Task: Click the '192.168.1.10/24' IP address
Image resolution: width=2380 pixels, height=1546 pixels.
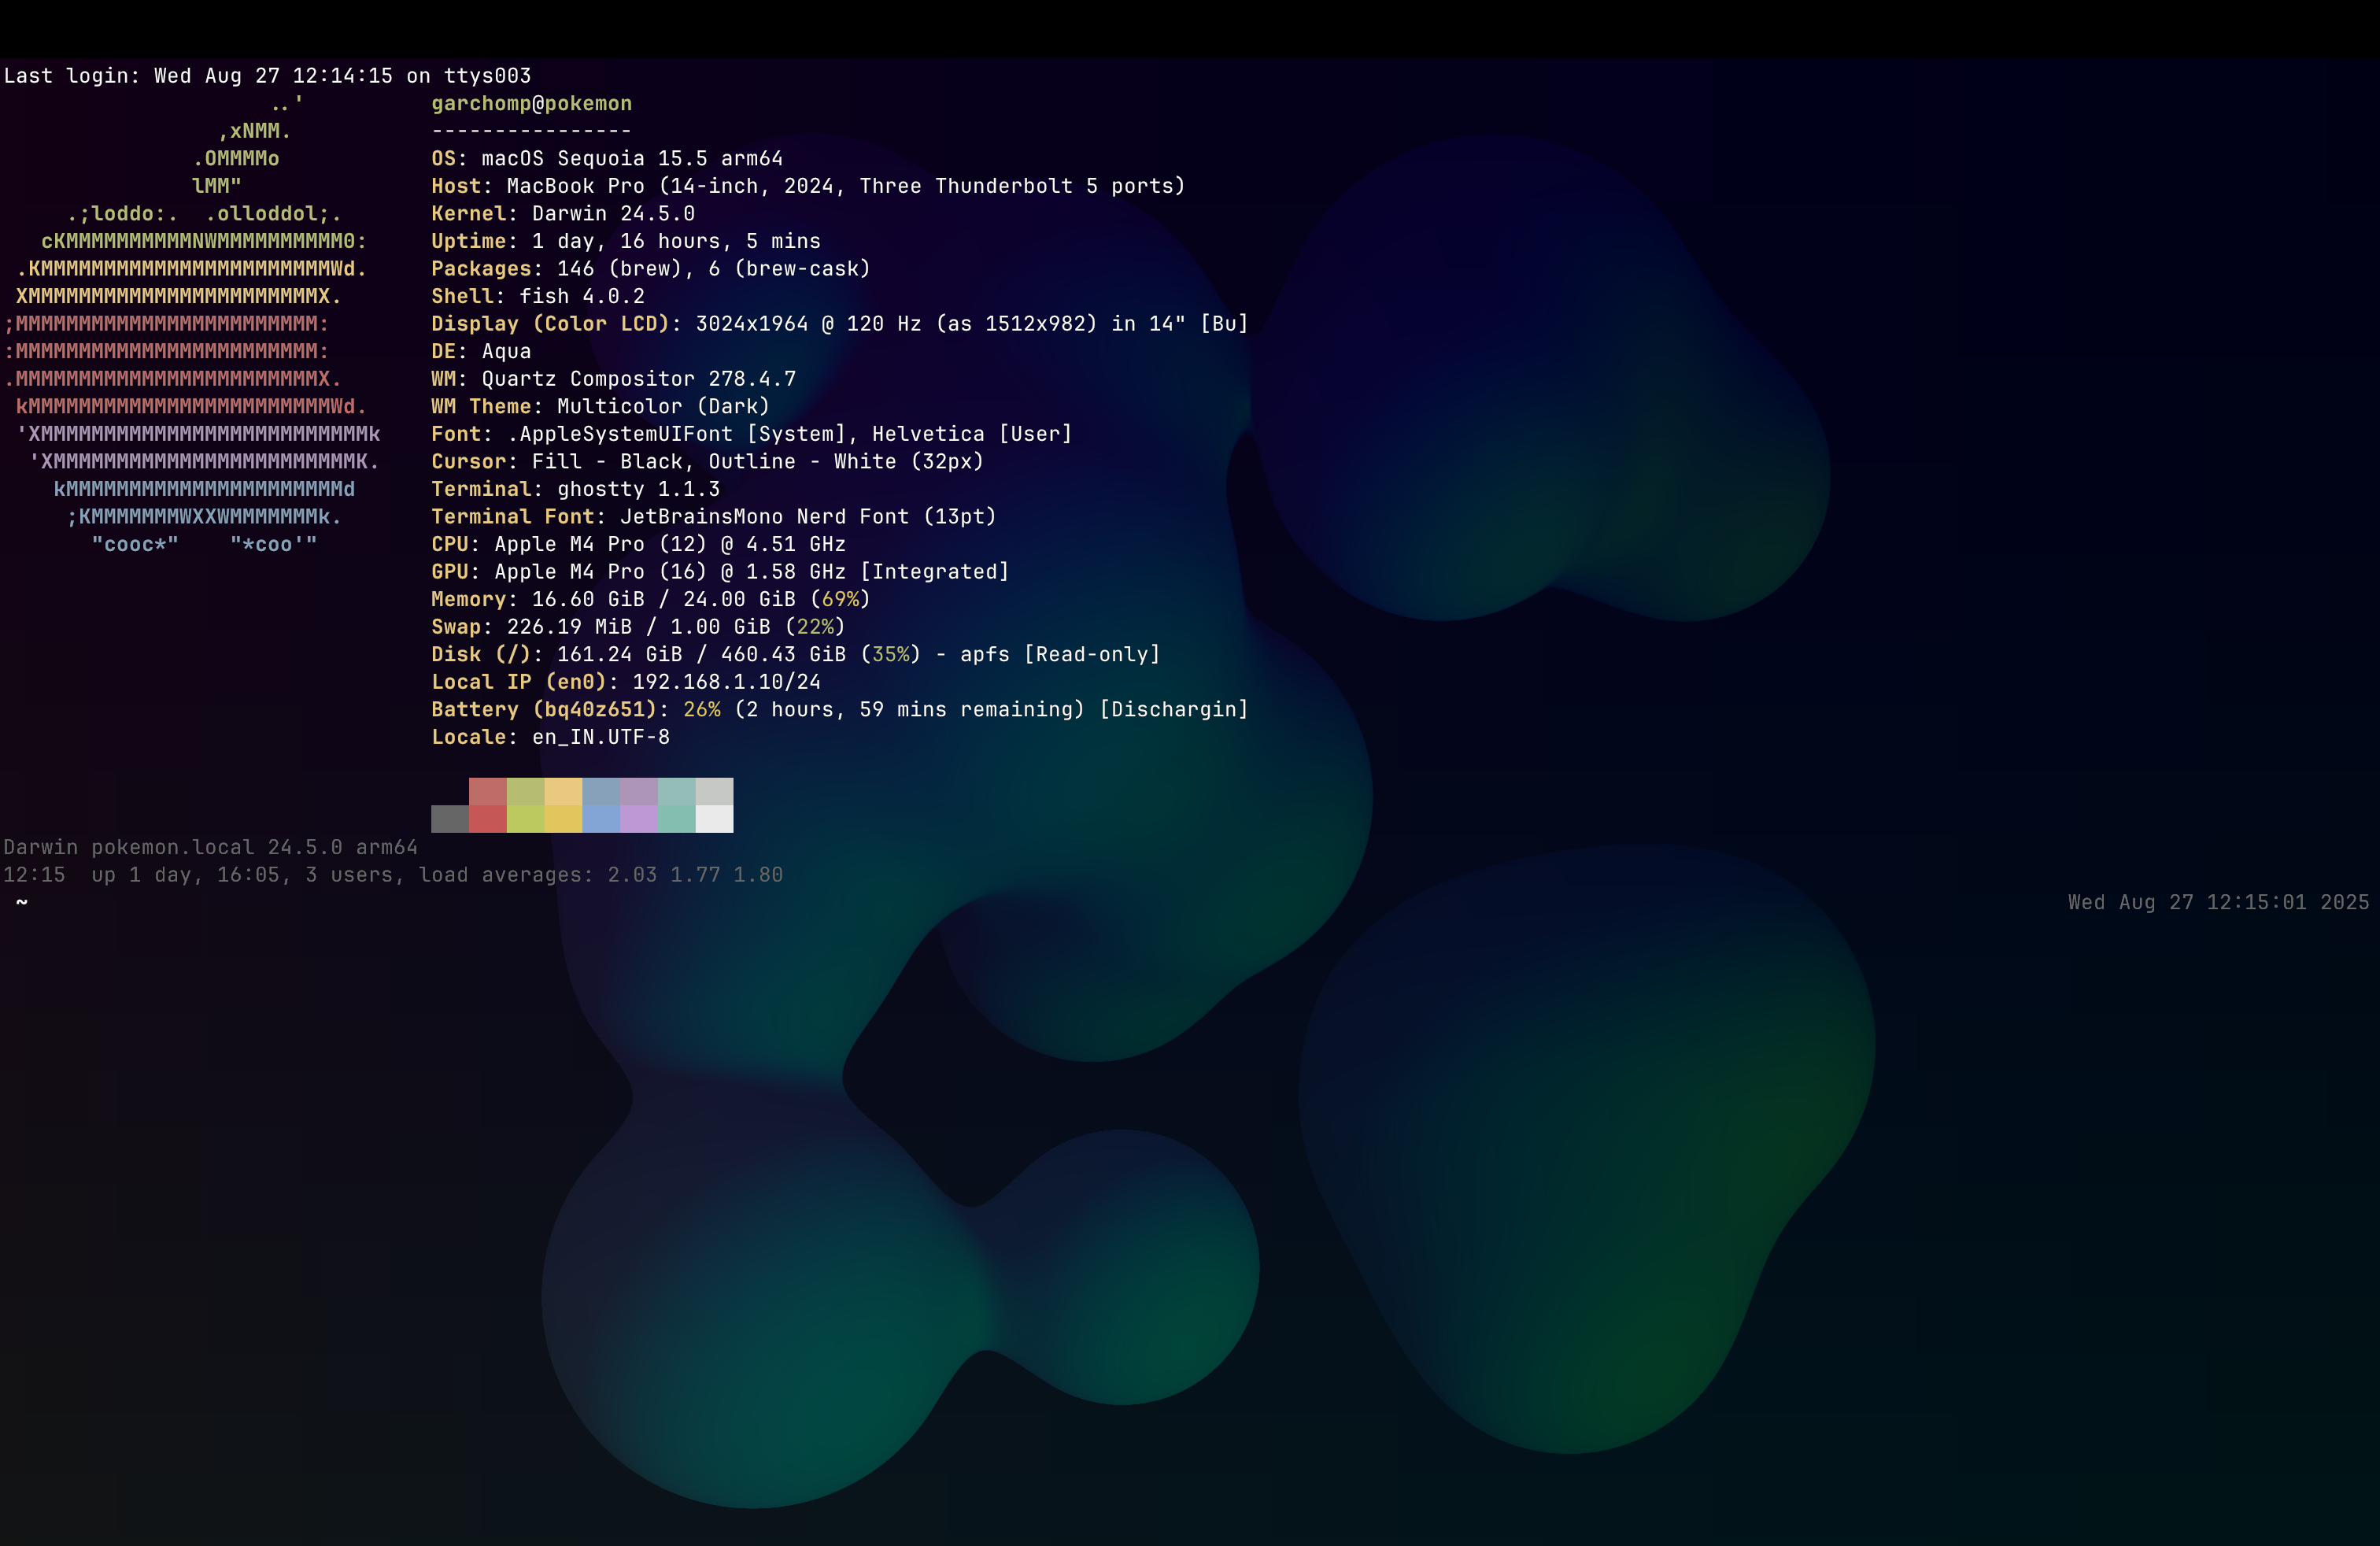Action: pos(726,682)
